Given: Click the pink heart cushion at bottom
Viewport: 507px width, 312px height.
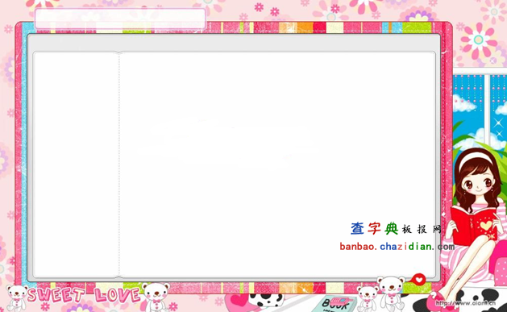Looking at the screenshot, I should point(239,302).
